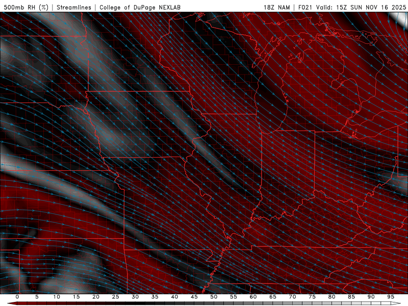Click the colorbar label "45"
This screenshot has height=306, width=408.
tap(194, 297)
